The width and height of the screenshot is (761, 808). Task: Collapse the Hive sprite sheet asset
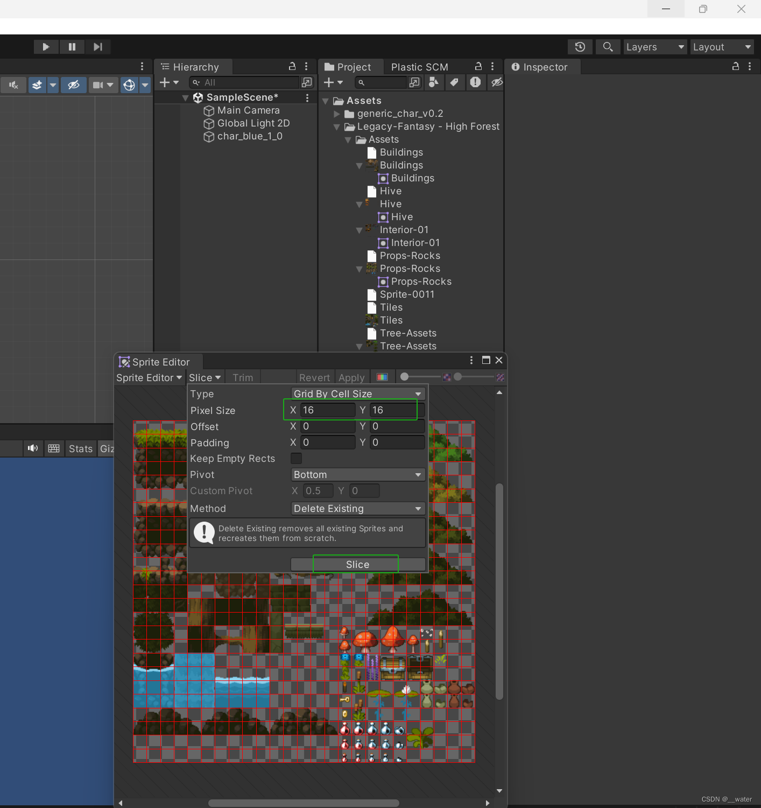(x=360, y=204)
